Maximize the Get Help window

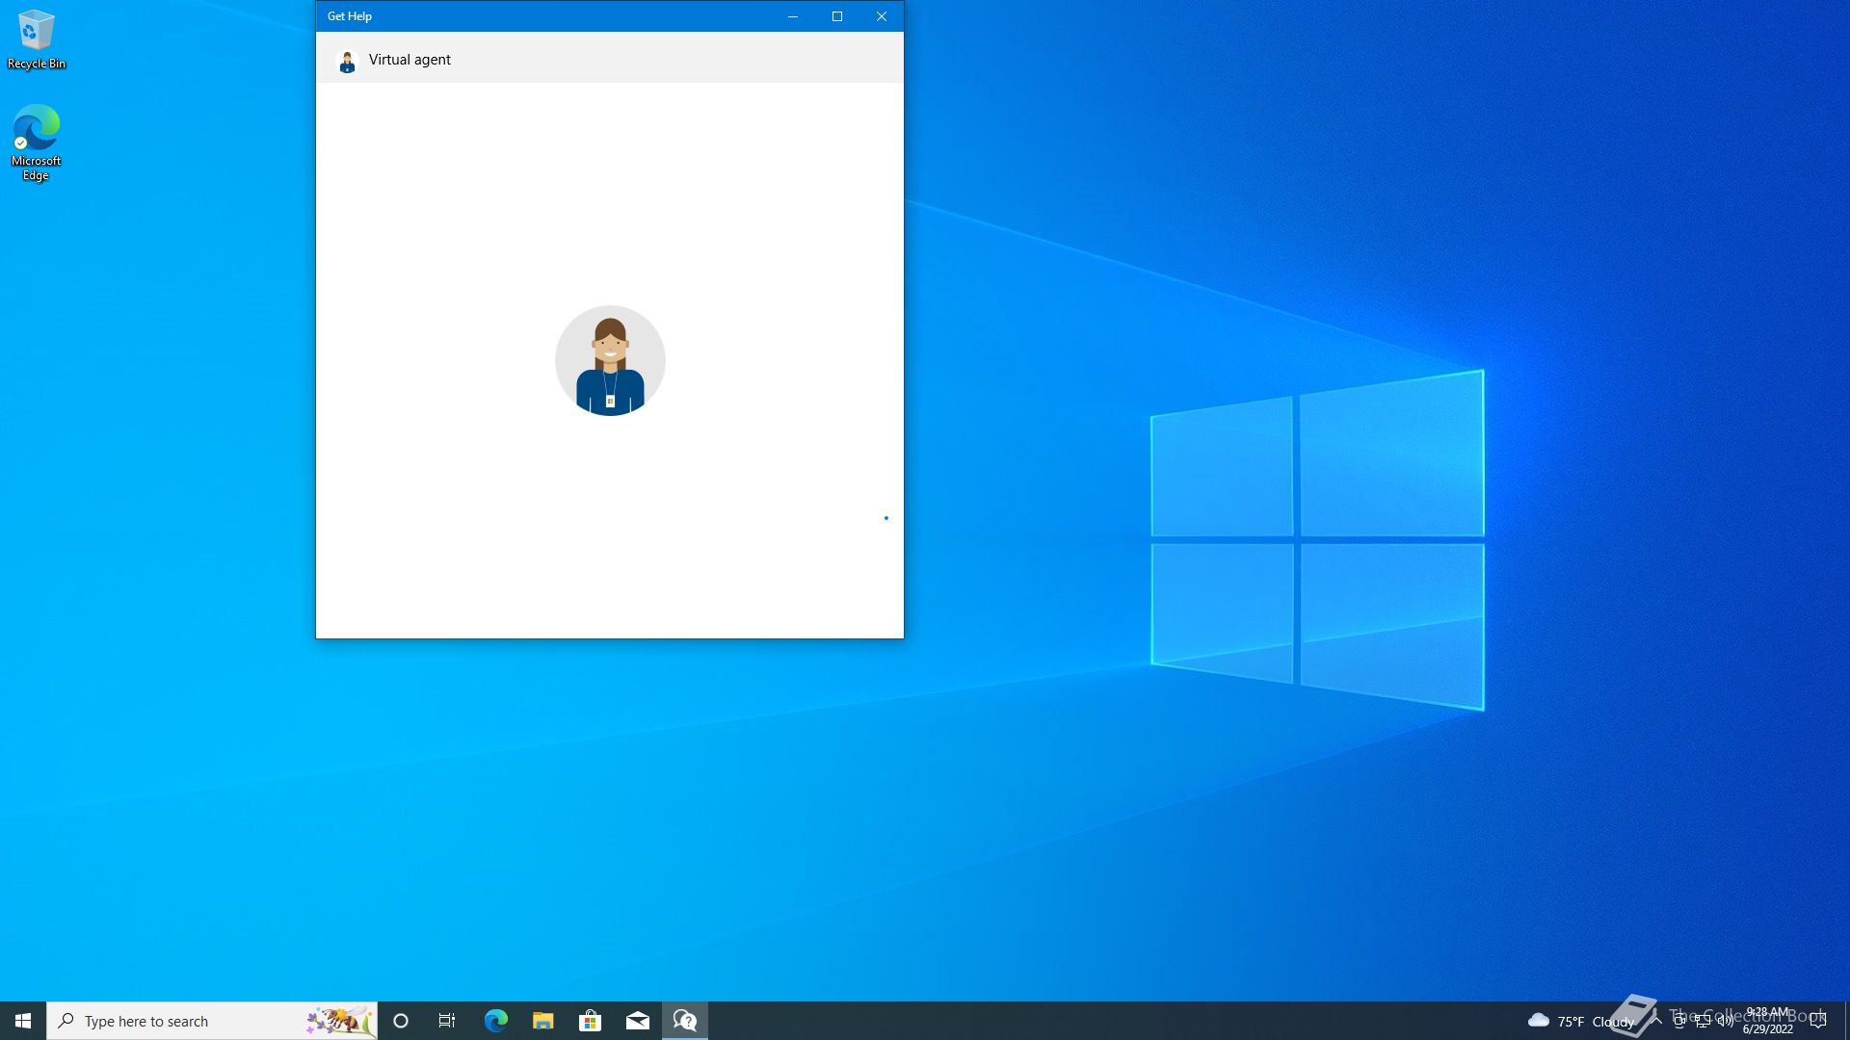pyautogui.click(x=836, y=16)
